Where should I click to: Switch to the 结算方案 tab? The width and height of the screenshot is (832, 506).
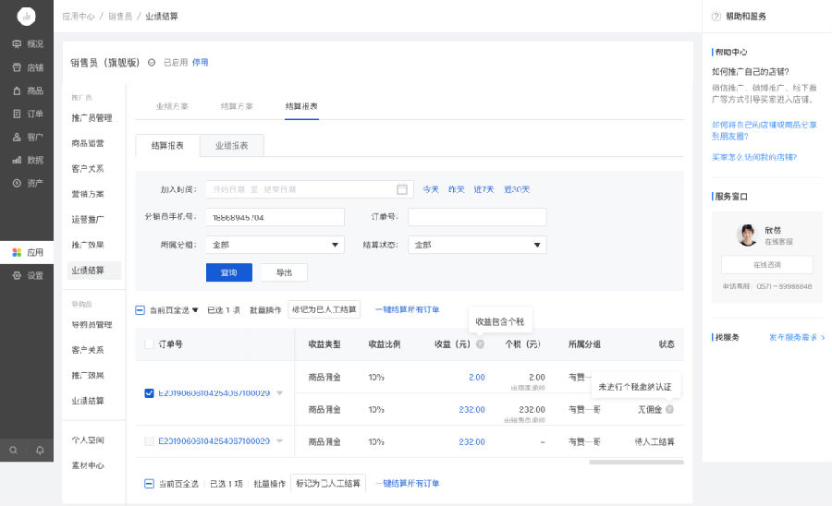click(237, 106)
